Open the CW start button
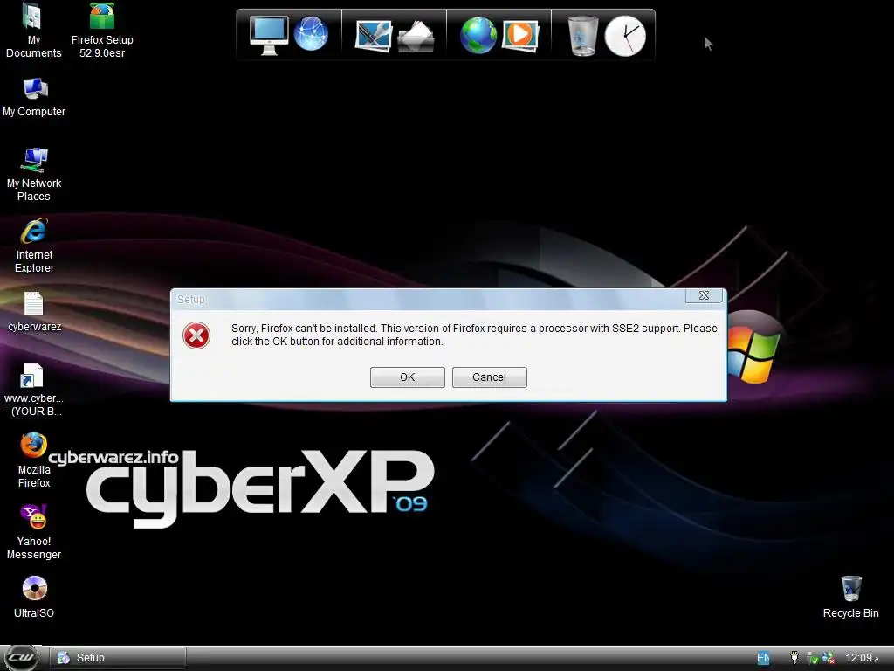The image size is (894, 671). click(21, 658)
